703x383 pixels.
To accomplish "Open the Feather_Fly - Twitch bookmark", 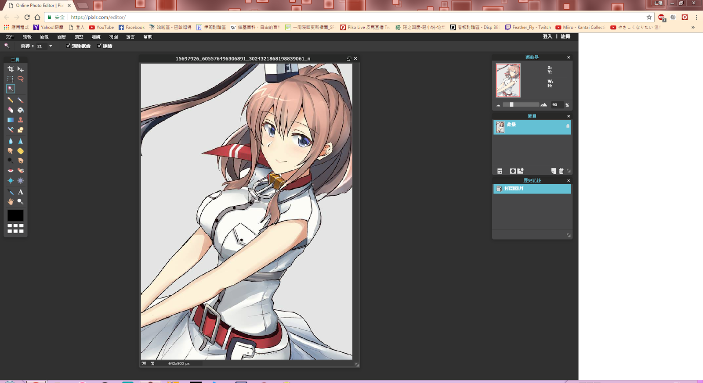I will coord(528,27).
